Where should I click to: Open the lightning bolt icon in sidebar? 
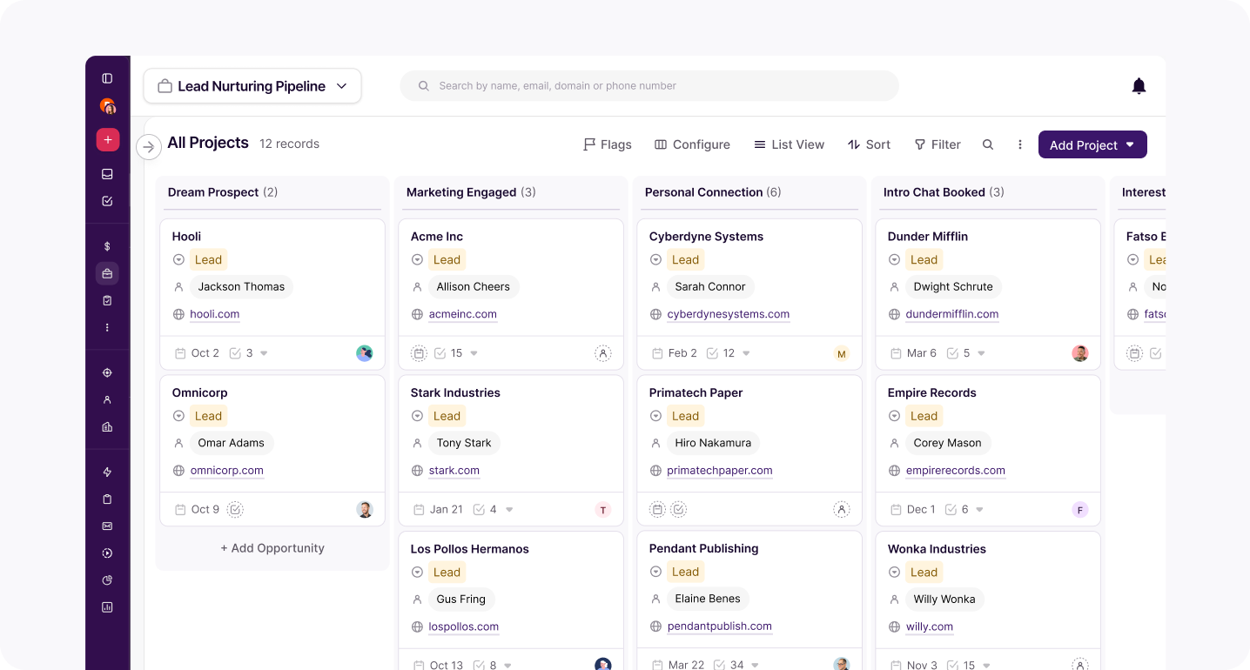107,472
